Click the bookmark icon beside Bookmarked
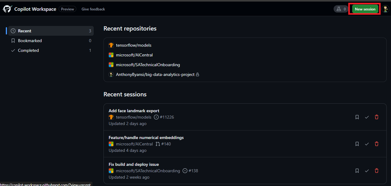 (13, 41)
